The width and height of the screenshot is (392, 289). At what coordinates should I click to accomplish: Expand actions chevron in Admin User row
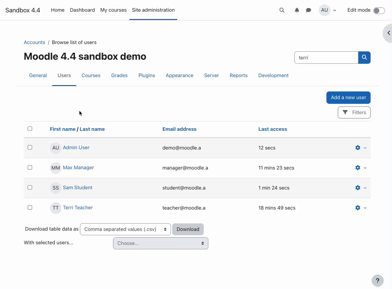pyautogui.click(x=365, y=148)
